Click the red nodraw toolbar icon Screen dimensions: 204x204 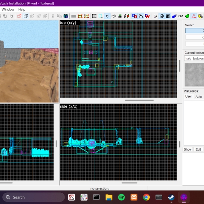coord(194,16)
